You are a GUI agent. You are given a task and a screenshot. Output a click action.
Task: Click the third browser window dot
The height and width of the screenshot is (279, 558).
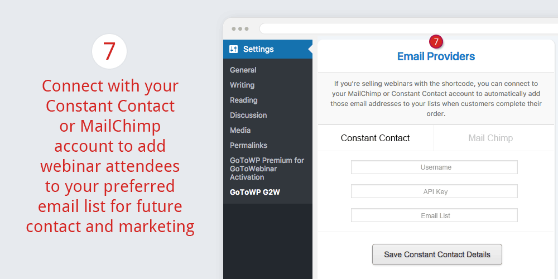246,29
